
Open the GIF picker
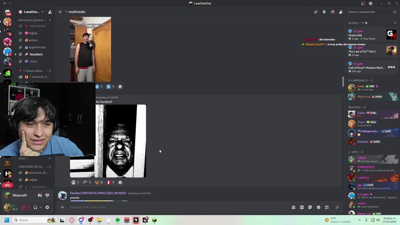[x=302, y=207]
